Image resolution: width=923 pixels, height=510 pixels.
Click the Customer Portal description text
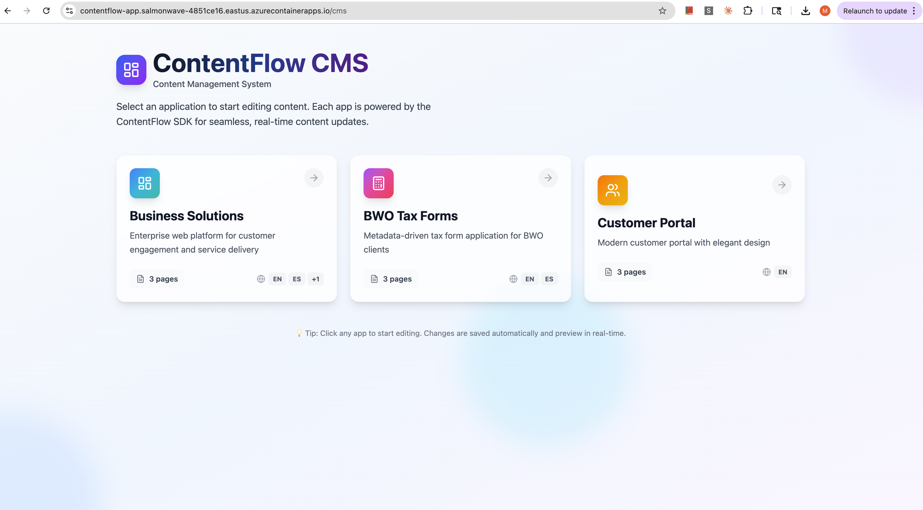click(x=684, y=243)
